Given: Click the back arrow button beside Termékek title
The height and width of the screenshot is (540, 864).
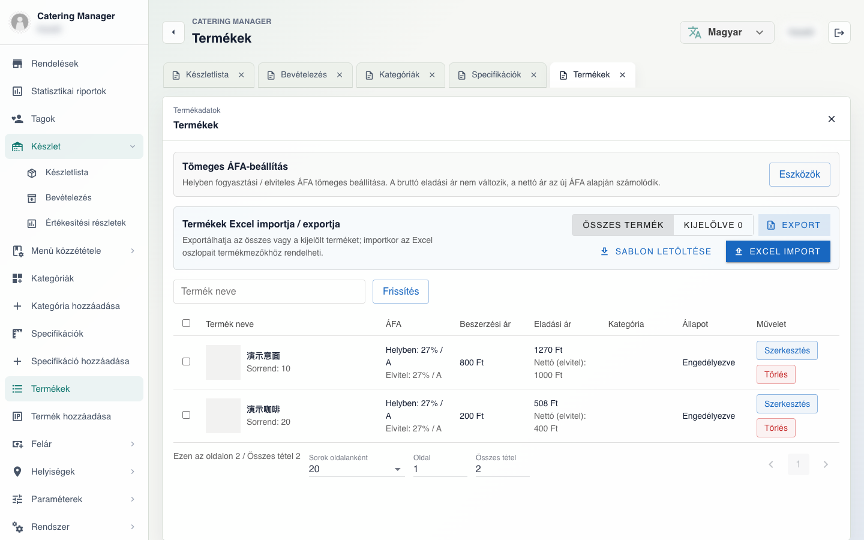Looking at the screenshot, I should [173, 32].
